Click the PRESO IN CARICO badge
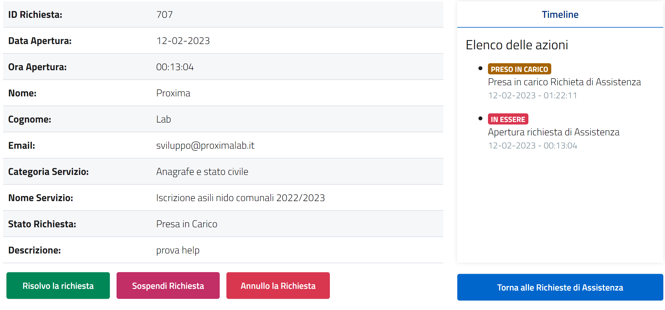 [x=519, y=69]
